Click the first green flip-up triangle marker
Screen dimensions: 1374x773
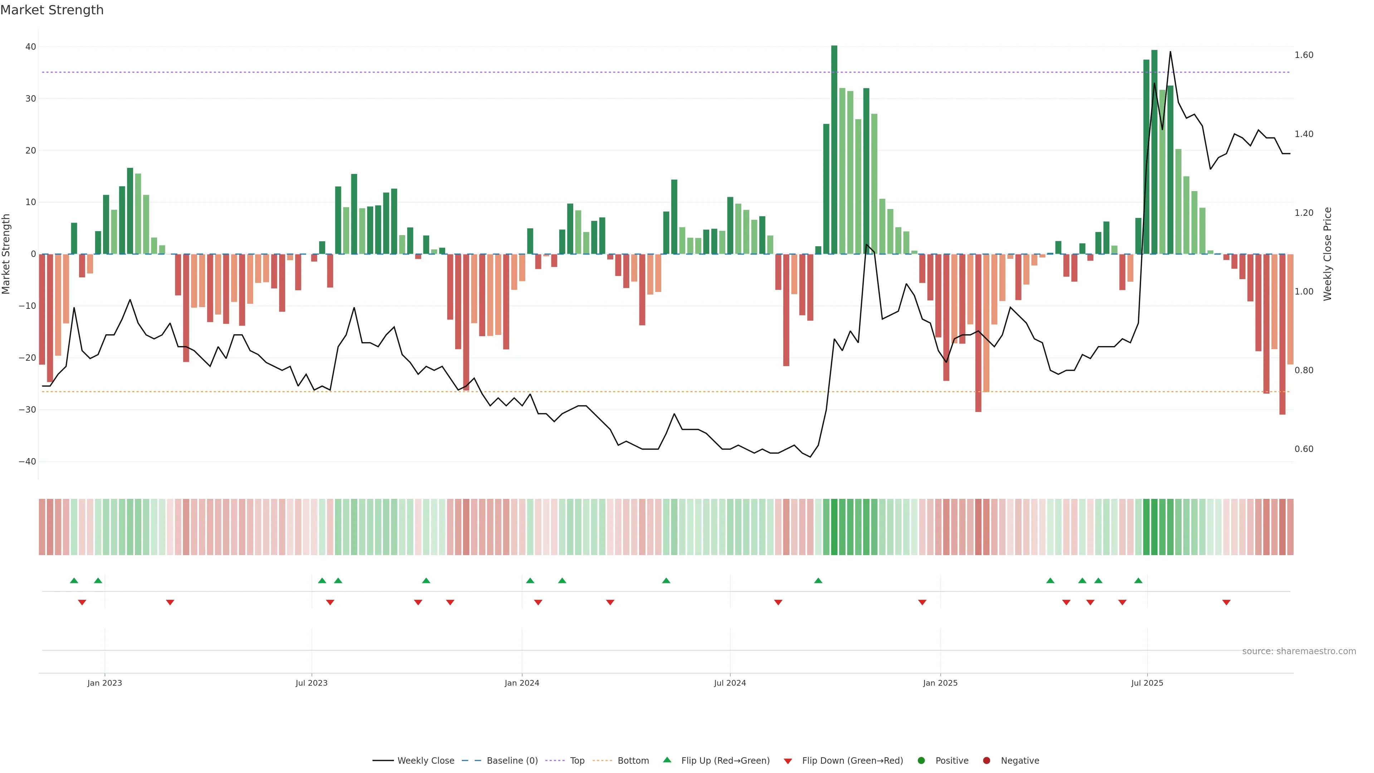tap(74, 580)
